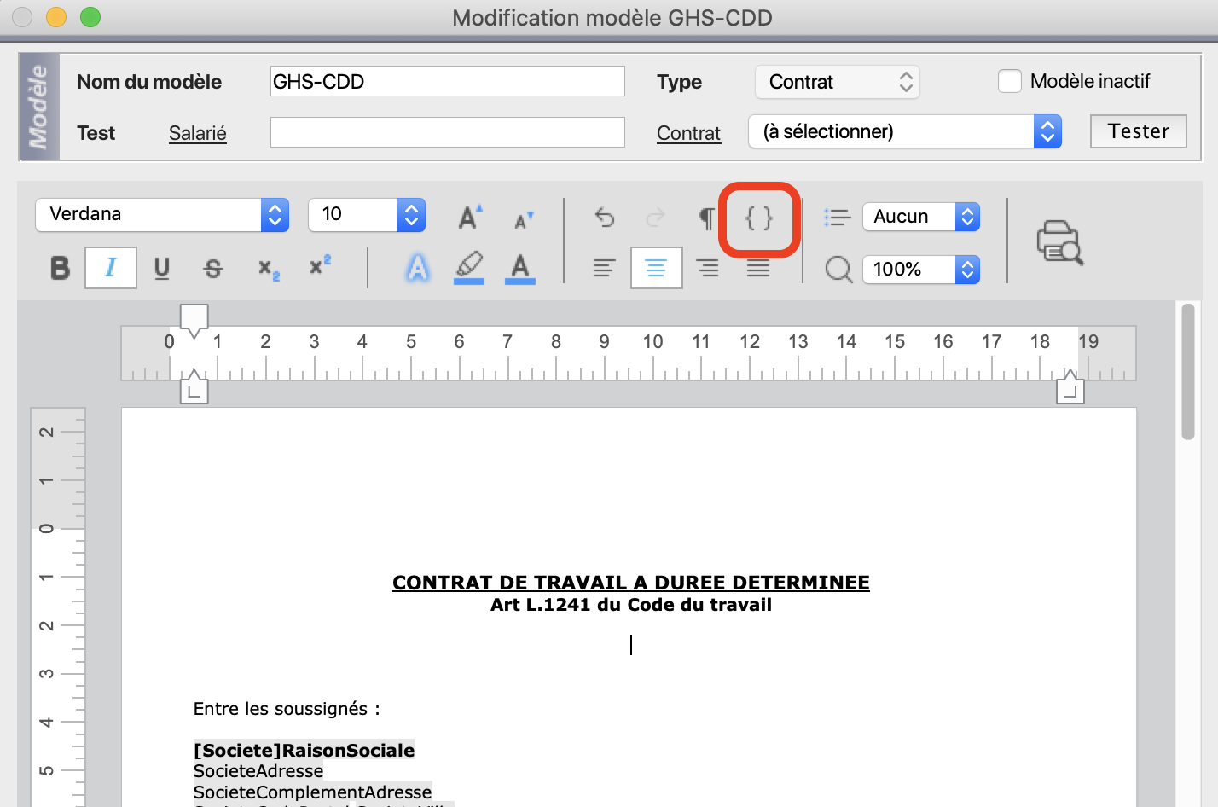Click the Nom du modèle field
1218x807 pixels.
pos(448,81)
